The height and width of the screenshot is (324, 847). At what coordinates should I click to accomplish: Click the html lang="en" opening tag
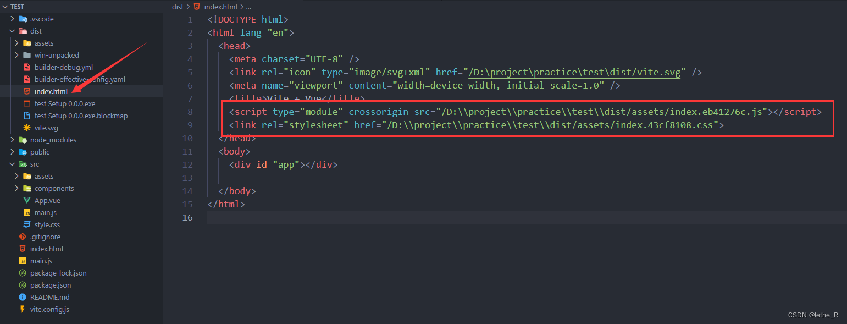click(251, 32)
